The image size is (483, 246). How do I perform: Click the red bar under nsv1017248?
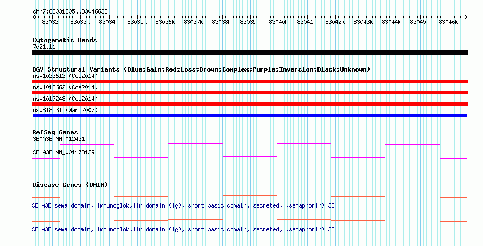pos(250,104)
